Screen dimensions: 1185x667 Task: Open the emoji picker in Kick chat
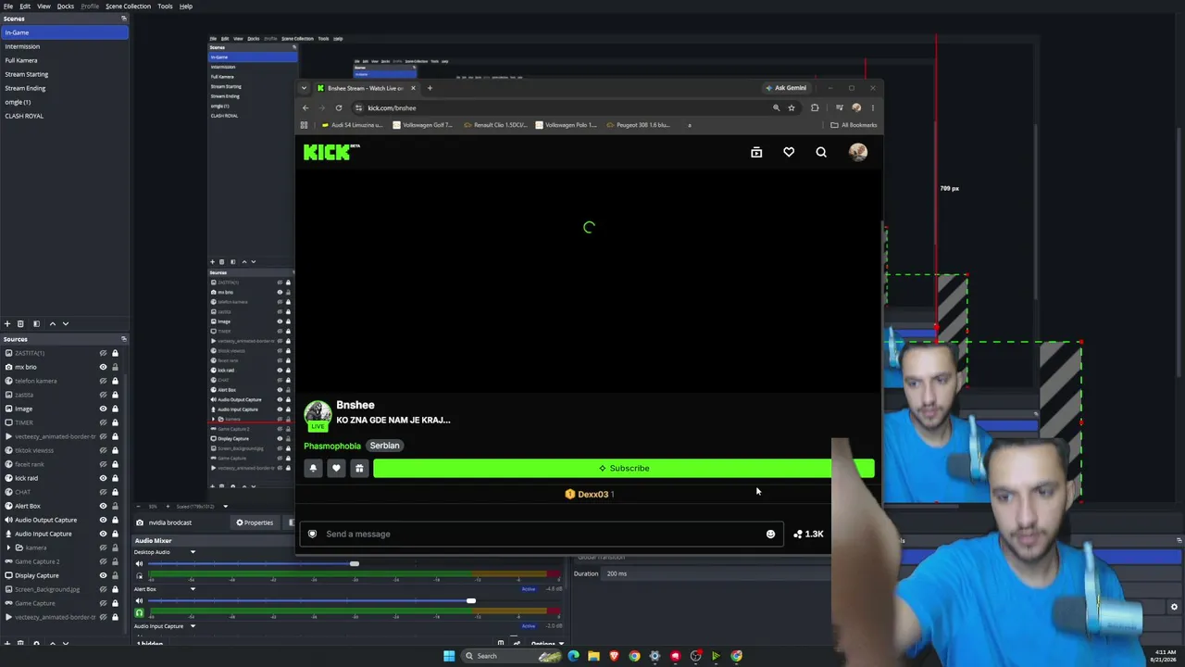pos(770,534)
